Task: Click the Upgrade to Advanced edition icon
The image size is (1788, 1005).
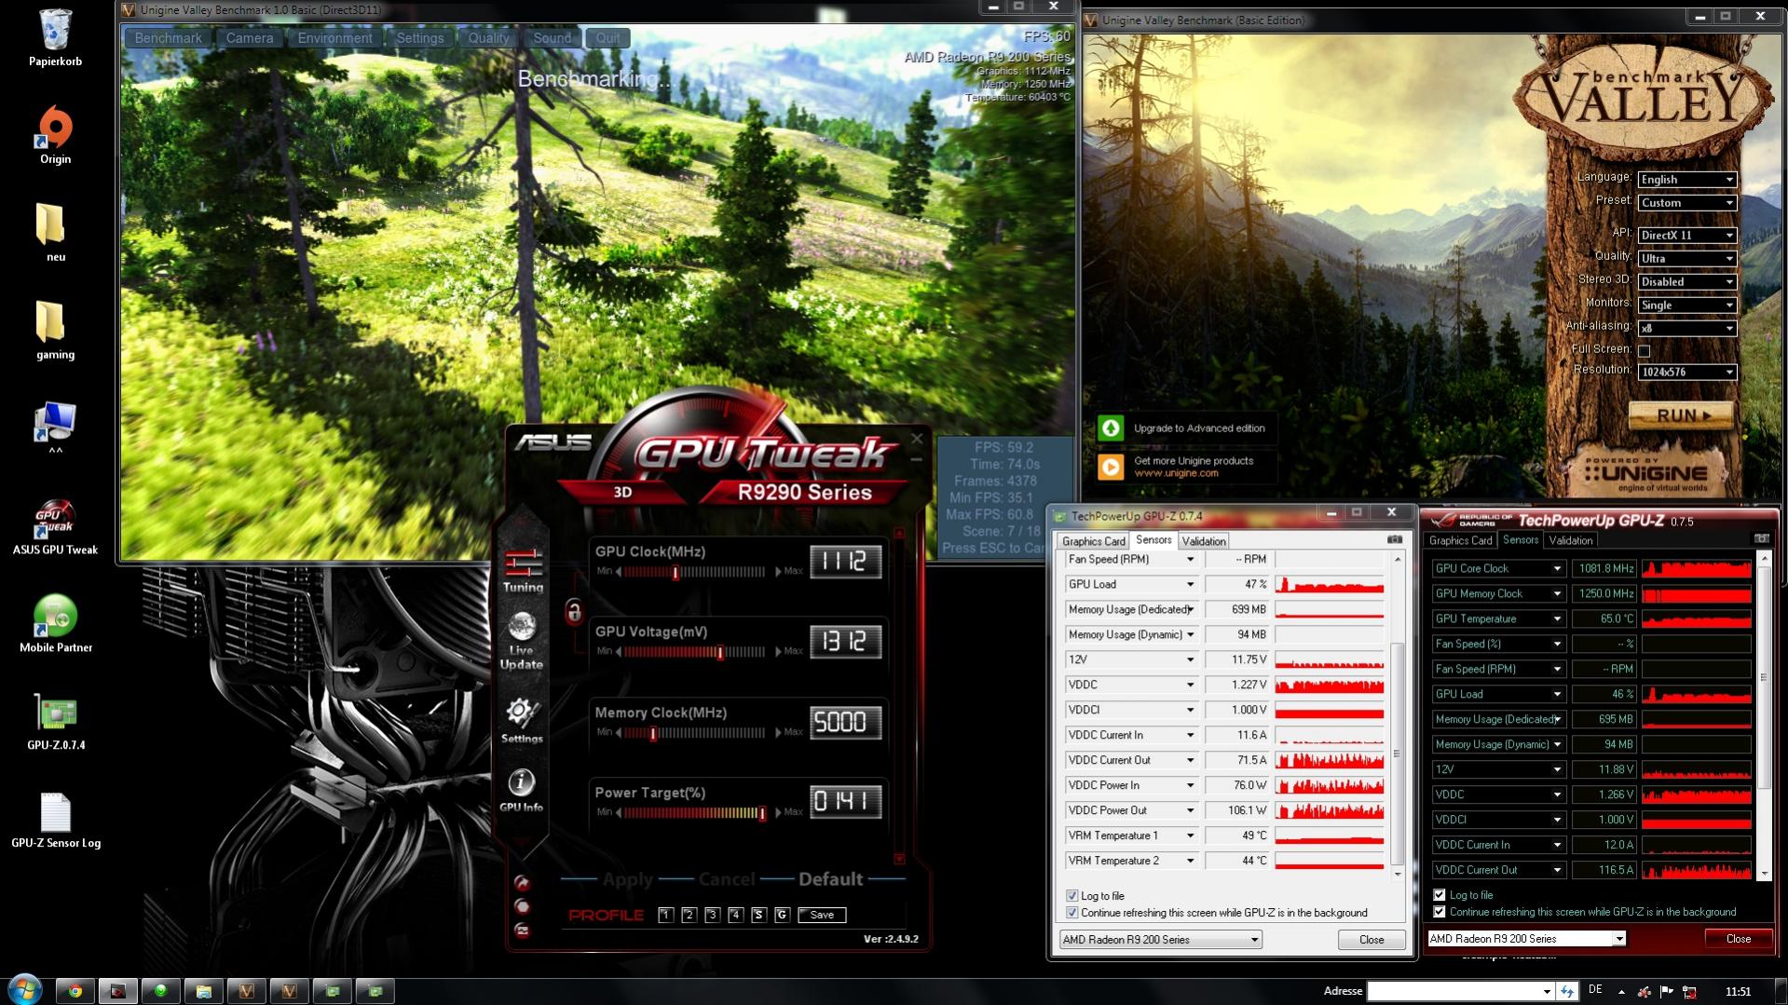Action: pyautogui.click(x=1110, y=428)
